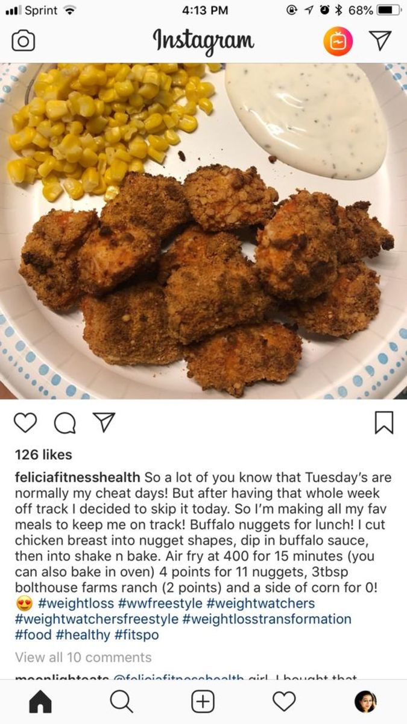The image size is (407, 724).
Task: Open activity heart icon in bottom bar
Action: (285, 701)
